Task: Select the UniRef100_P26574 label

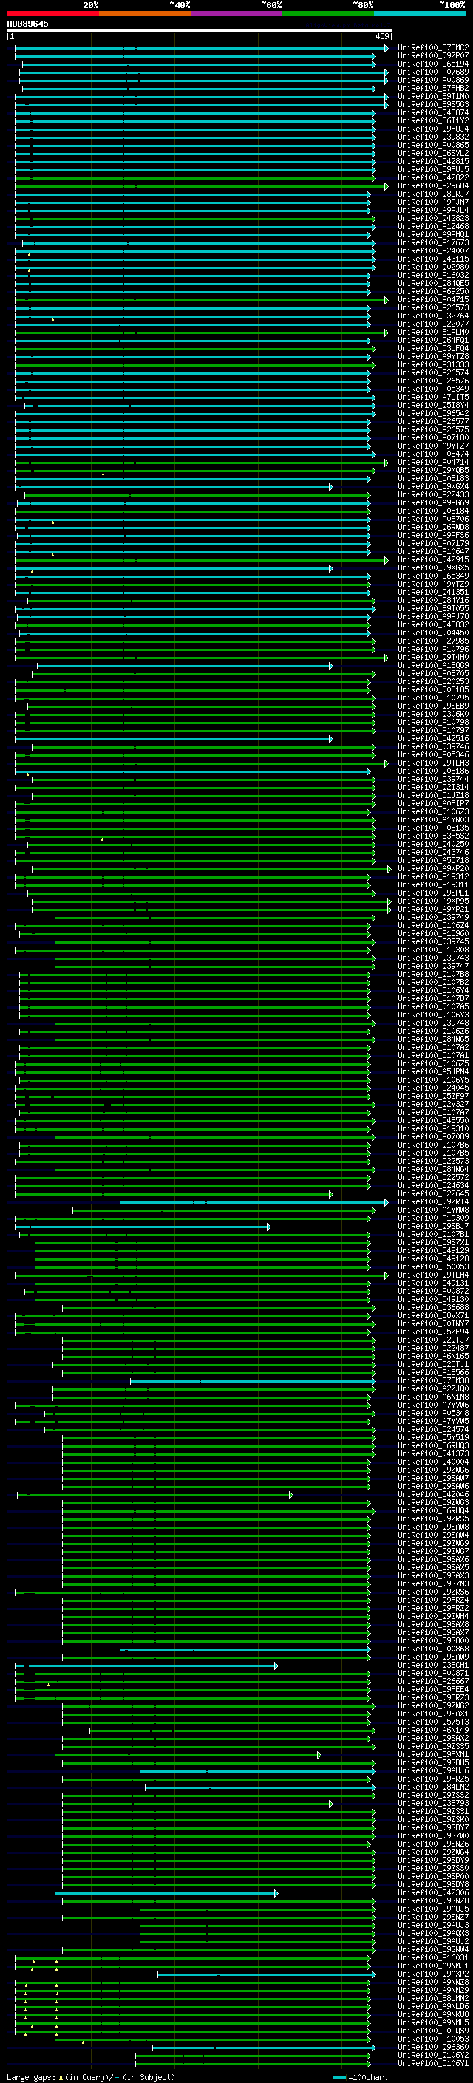Action: click(x=433, y=372)
